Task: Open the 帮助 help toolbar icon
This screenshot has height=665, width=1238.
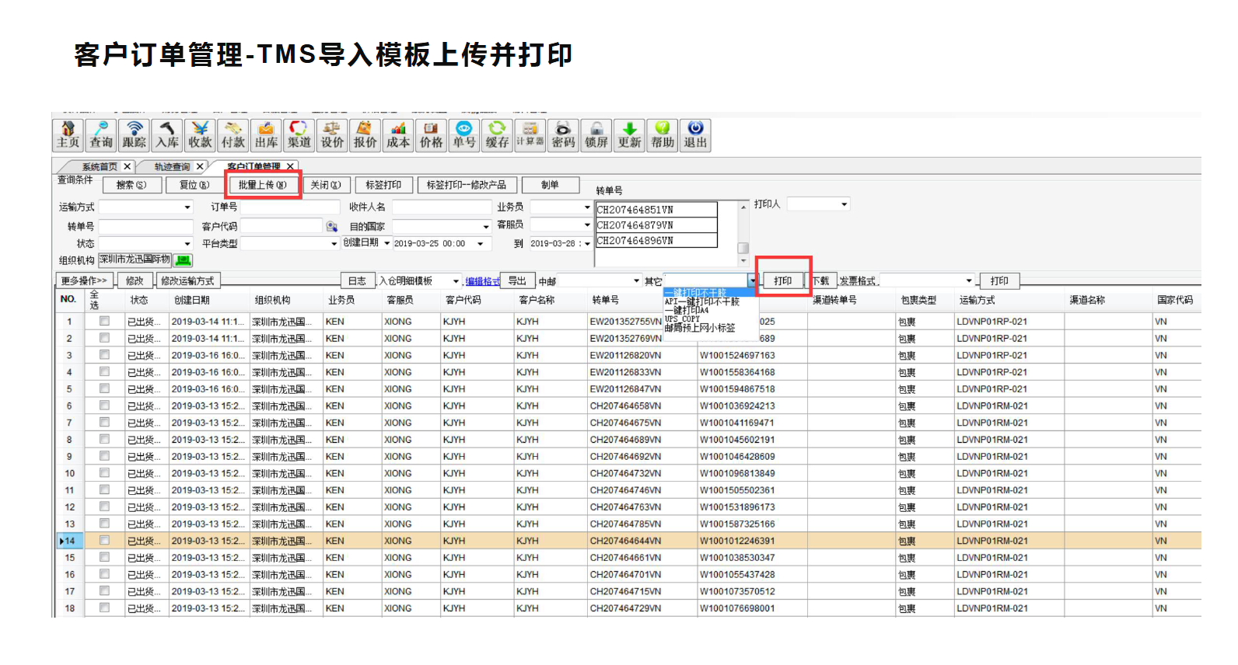Action: (663, 135)
